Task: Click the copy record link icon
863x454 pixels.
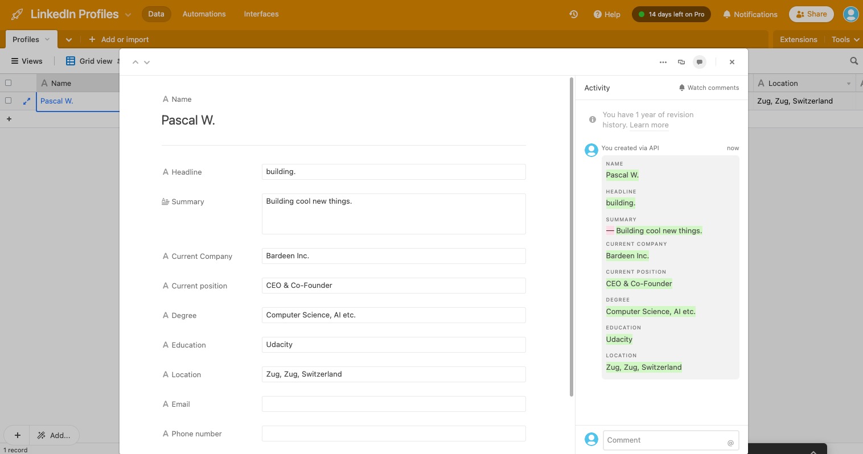Action: [681, 62]
